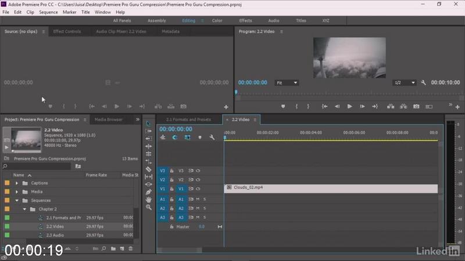Open Program monitor wrench settings
465x261 pixels.
click(x=424, y=83)
